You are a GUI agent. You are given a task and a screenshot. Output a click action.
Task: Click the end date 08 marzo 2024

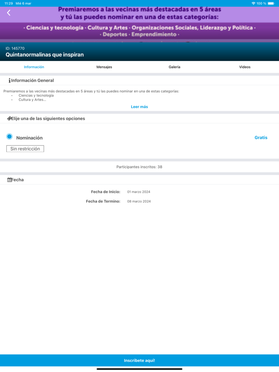click(139, 201)
